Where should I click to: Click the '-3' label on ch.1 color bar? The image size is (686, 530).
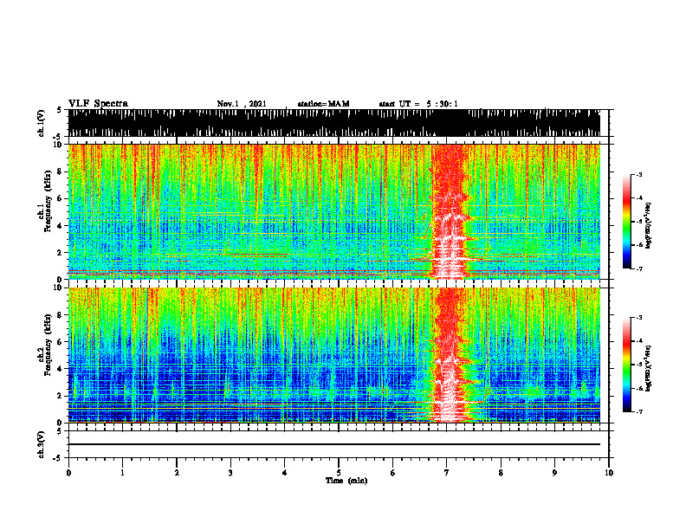(x=639, y=175)
